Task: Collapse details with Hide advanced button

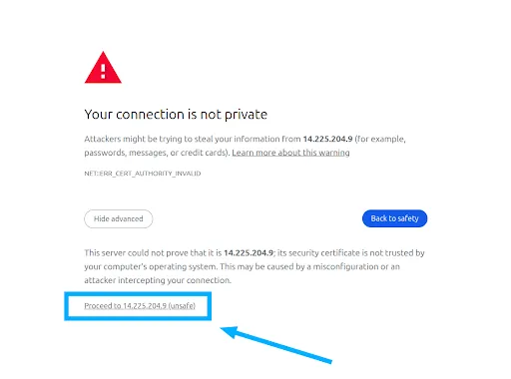Action: click(x=119, y=218)
